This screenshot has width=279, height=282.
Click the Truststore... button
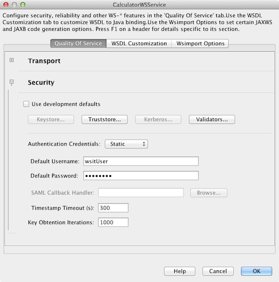pyautogui.click(x=104, y=119)
